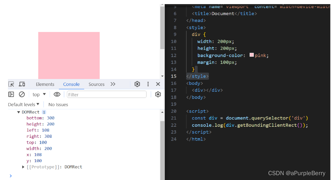Click the background-color property text
Viewport: 331px width, 180px height.
point(220,55)
